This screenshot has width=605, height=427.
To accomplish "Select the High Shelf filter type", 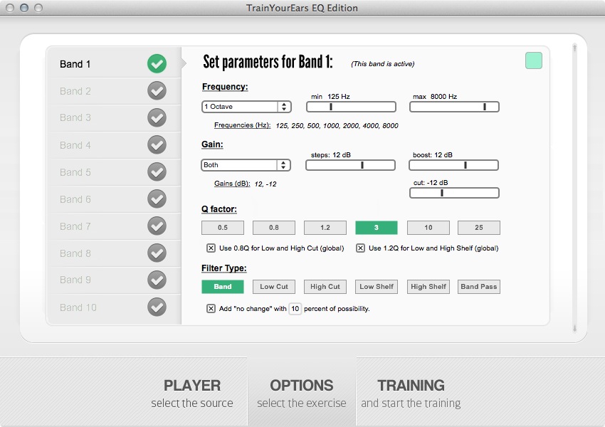I will 428,287.
